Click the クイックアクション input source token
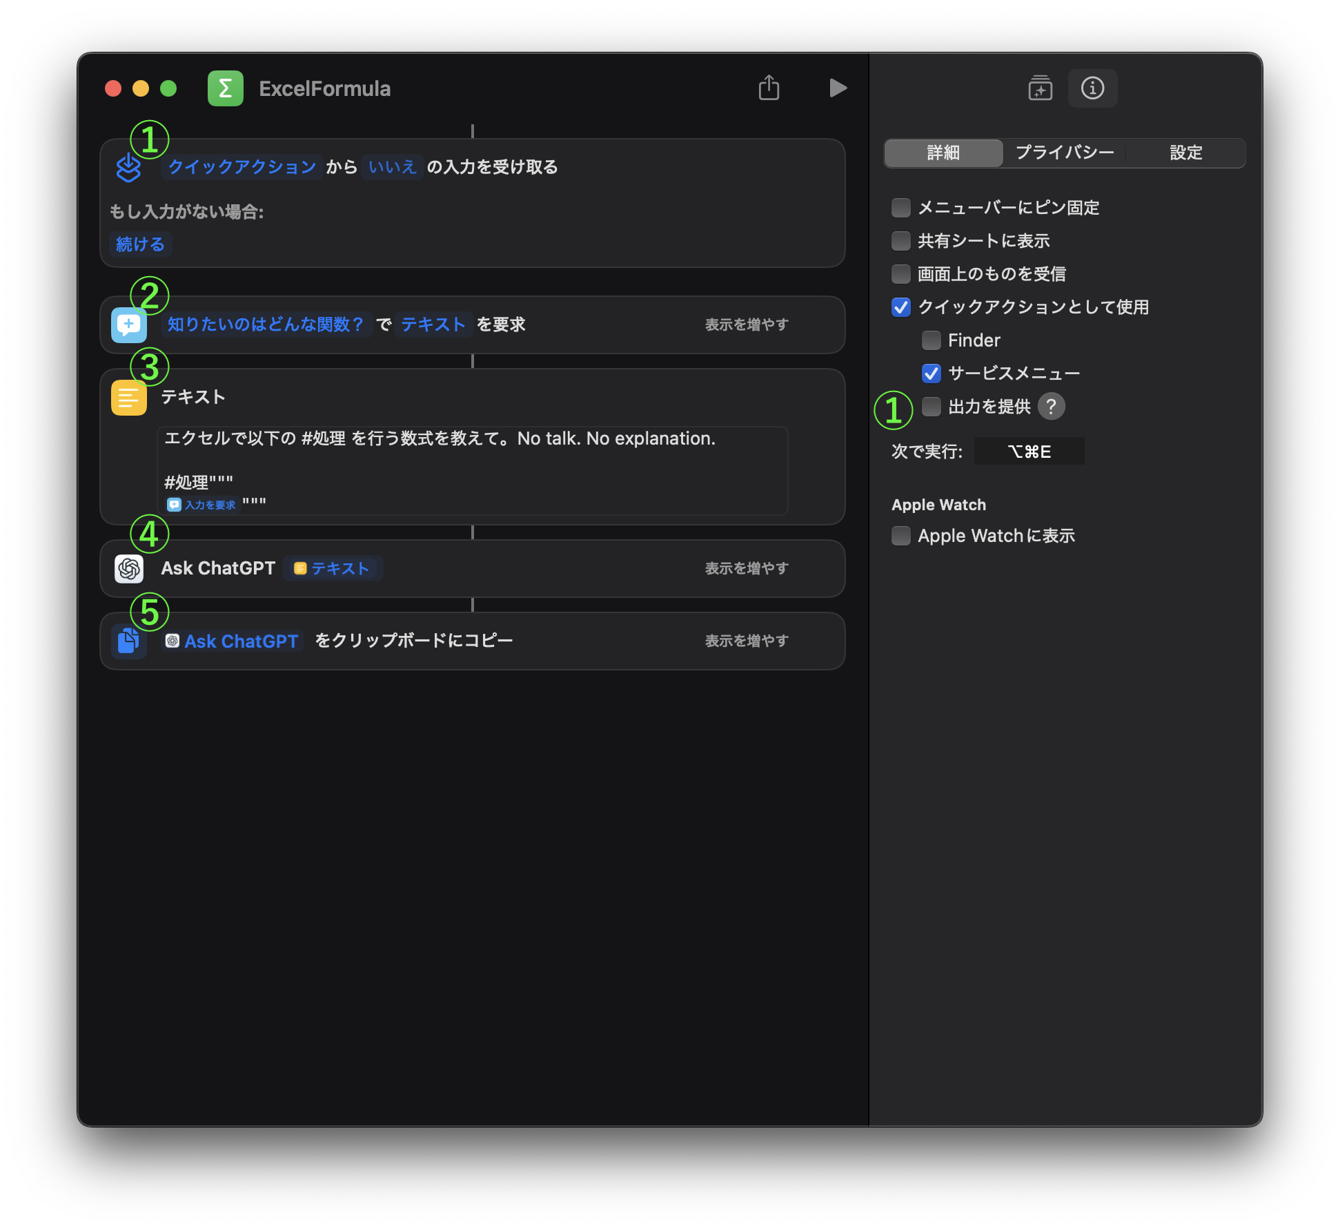The image size is (1340, 1229). pyautogui.click(x=242, y=167)
